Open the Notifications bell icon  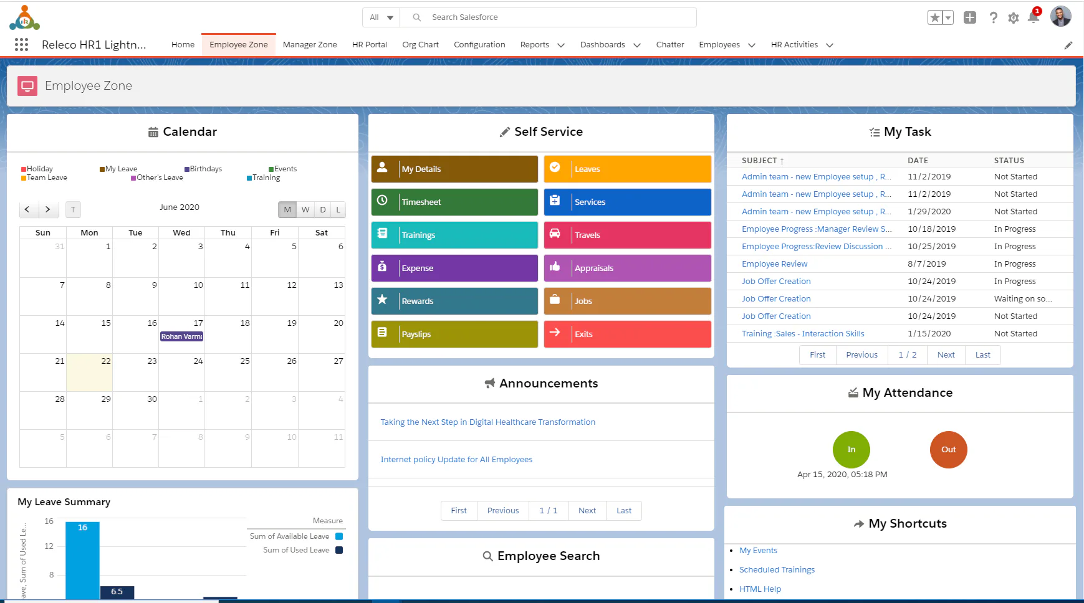tap(1034, 17)
